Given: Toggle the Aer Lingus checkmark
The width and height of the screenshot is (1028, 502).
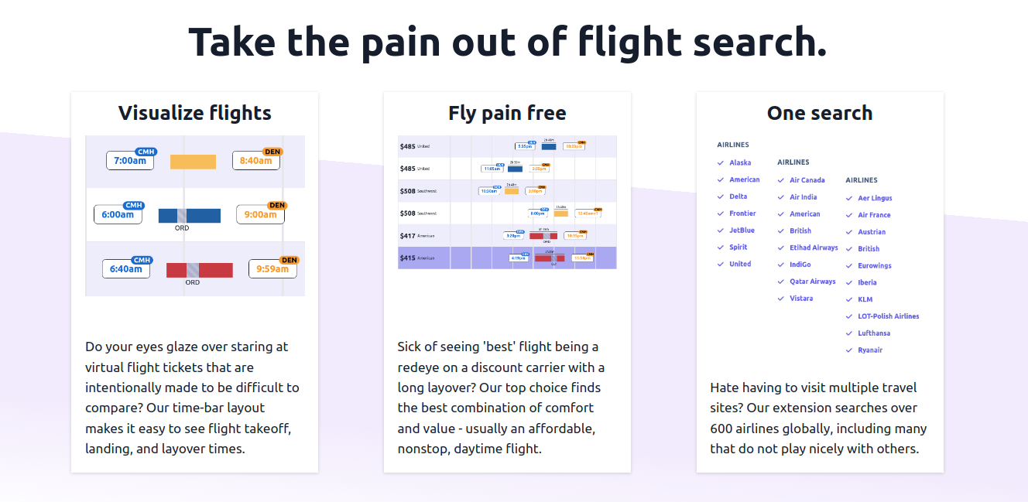Looking at the screenshot, I should tap(849, 198).
